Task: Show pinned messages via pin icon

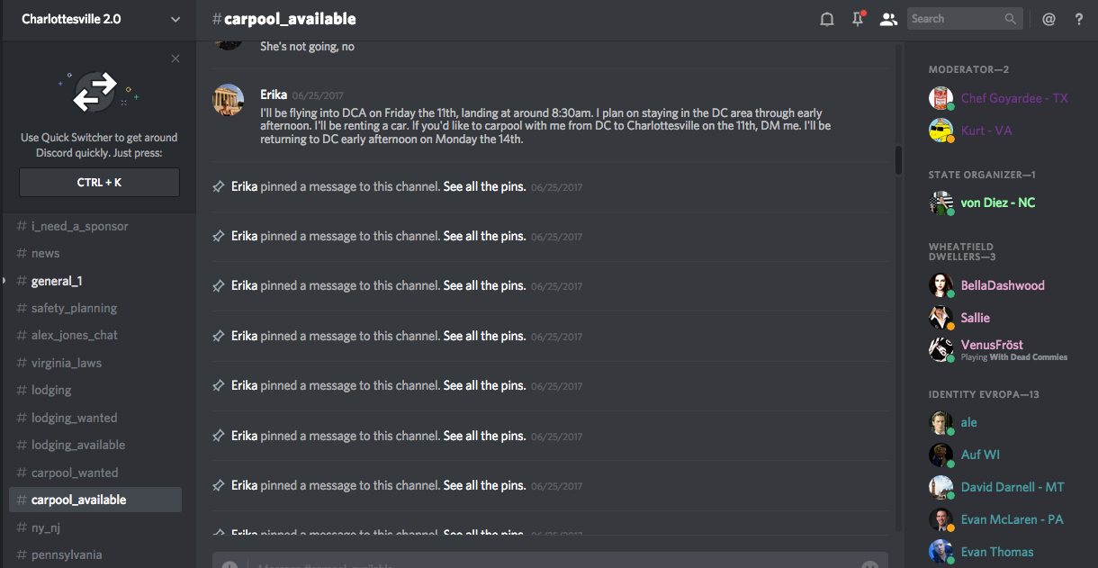Action: pos(858,19)
